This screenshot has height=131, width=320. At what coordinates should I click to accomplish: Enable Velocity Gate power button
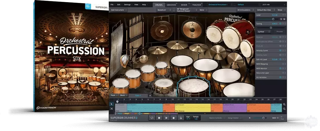[x=281, y=55]
